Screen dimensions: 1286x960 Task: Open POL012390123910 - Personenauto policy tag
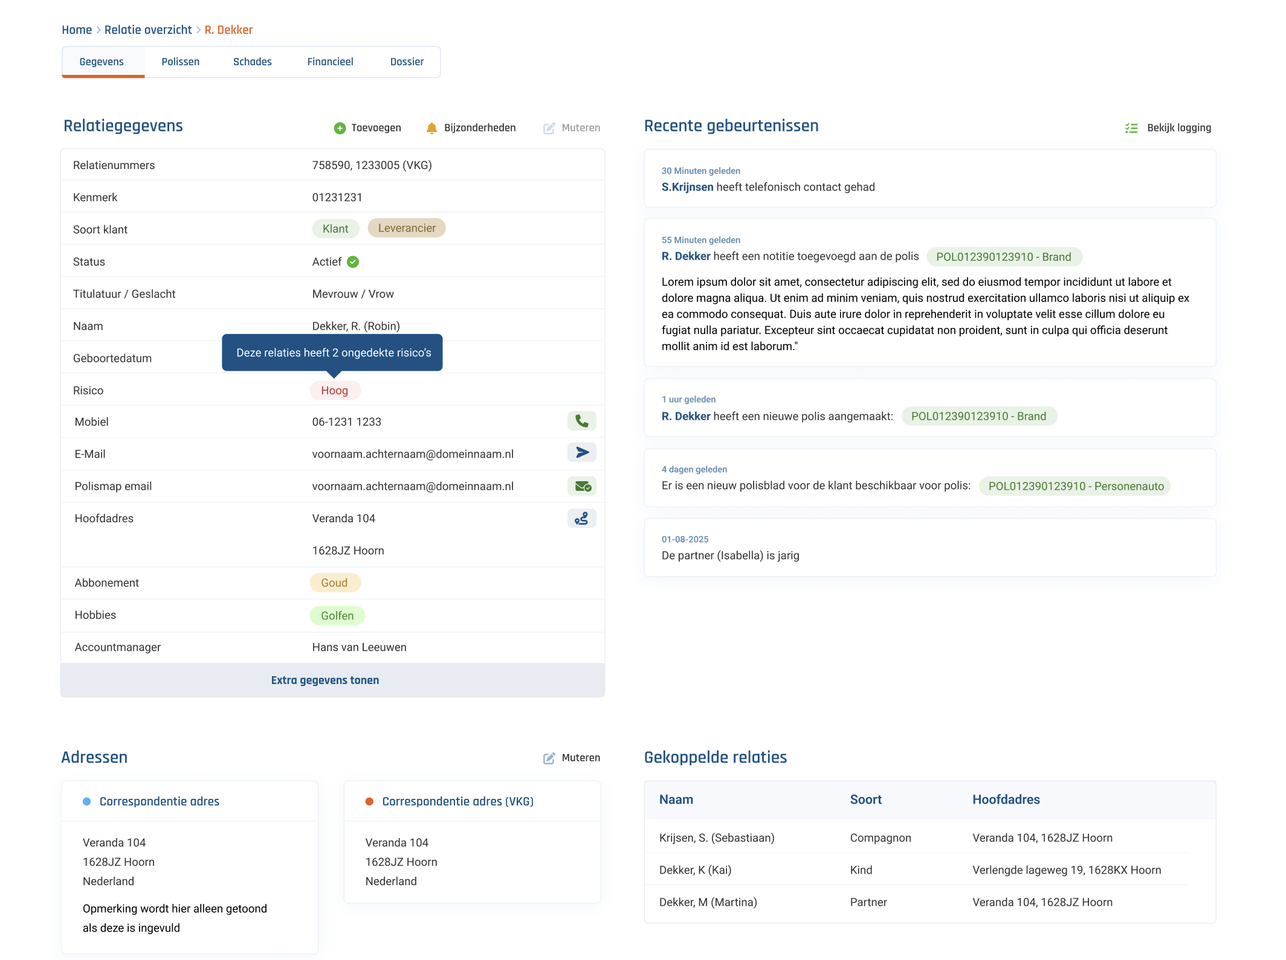click(1075, 486)
